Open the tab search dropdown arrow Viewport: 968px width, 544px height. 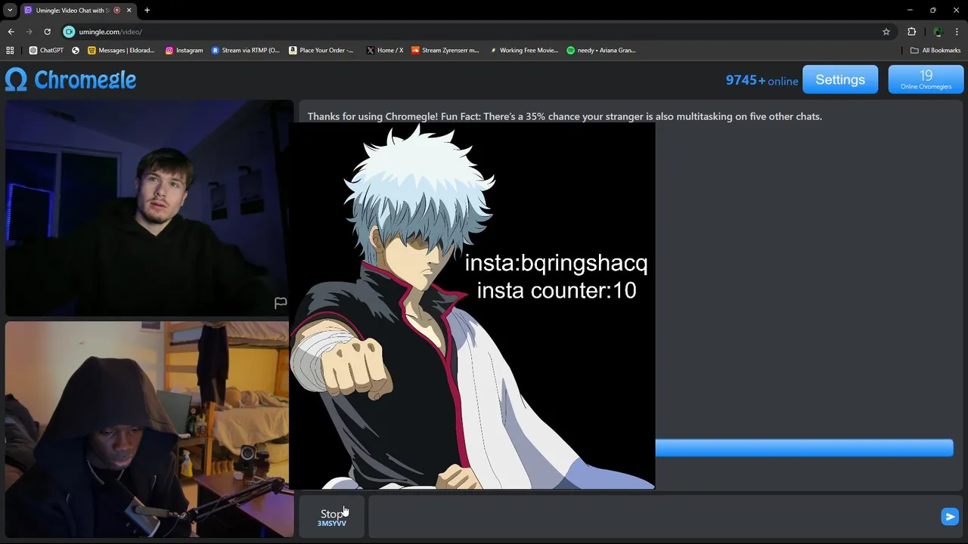tap(10, 11)
